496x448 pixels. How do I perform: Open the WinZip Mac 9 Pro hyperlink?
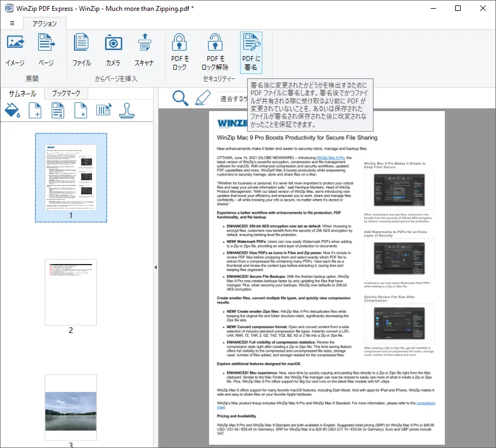point(331,157)
